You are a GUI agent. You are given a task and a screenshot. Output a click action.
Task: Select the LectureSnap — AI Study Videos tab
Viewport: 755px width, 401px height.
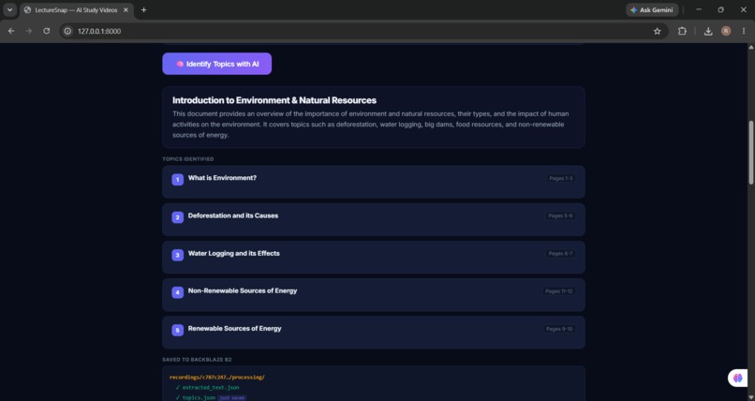(x=76, y=9)
